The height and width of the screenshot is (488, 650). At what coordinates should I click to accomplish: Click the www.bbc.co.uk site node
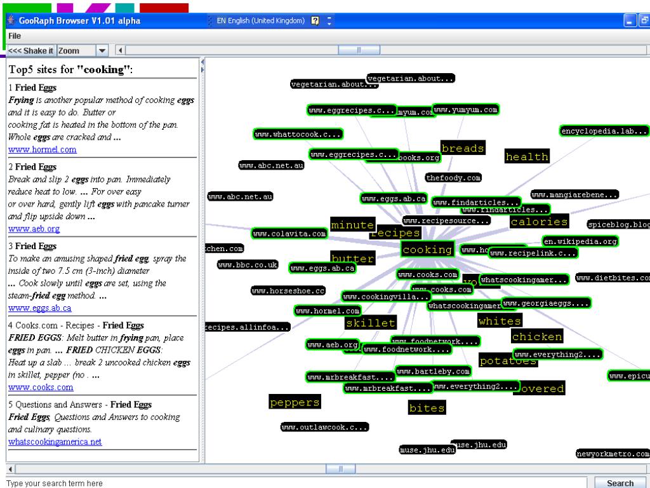248,264
